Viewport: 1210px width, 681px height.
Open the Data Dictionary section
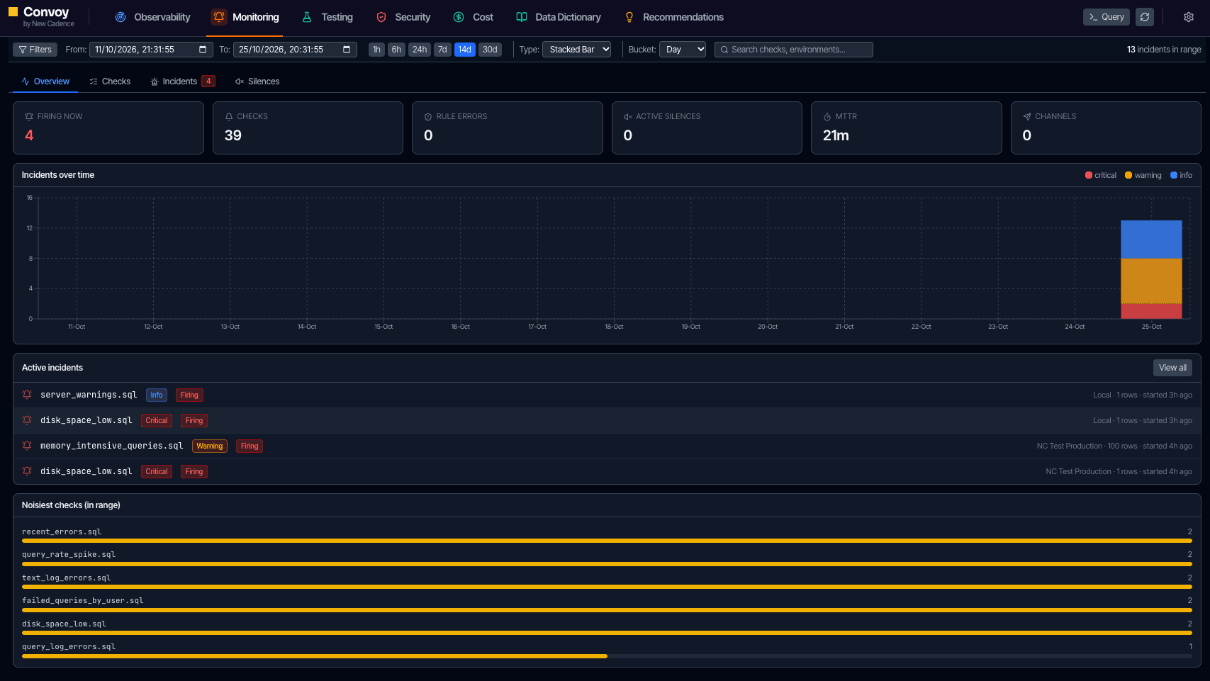tap(559, 17)
